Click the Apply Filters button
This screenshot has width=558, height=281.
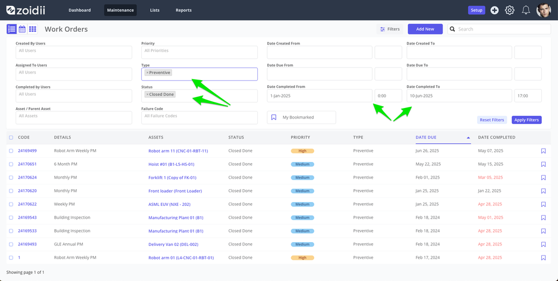(x=526, y=120)
